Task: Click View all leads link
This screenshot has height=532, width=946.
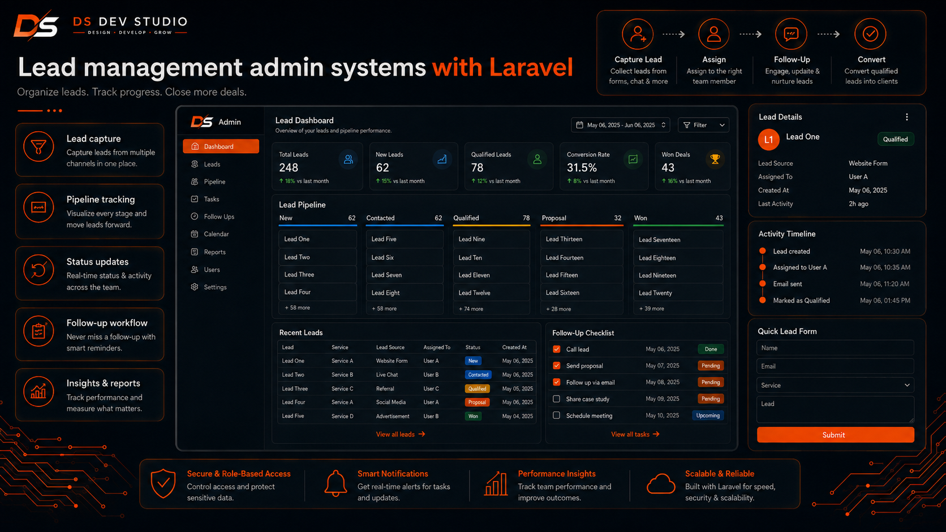Action: (x=401, y=434)
